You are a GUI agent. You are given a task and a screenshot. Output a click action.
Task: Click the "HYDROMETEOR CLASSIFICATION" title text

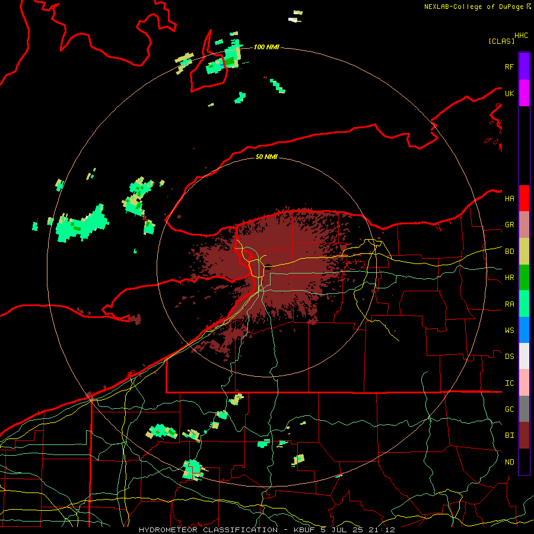(x=208, y=530)
